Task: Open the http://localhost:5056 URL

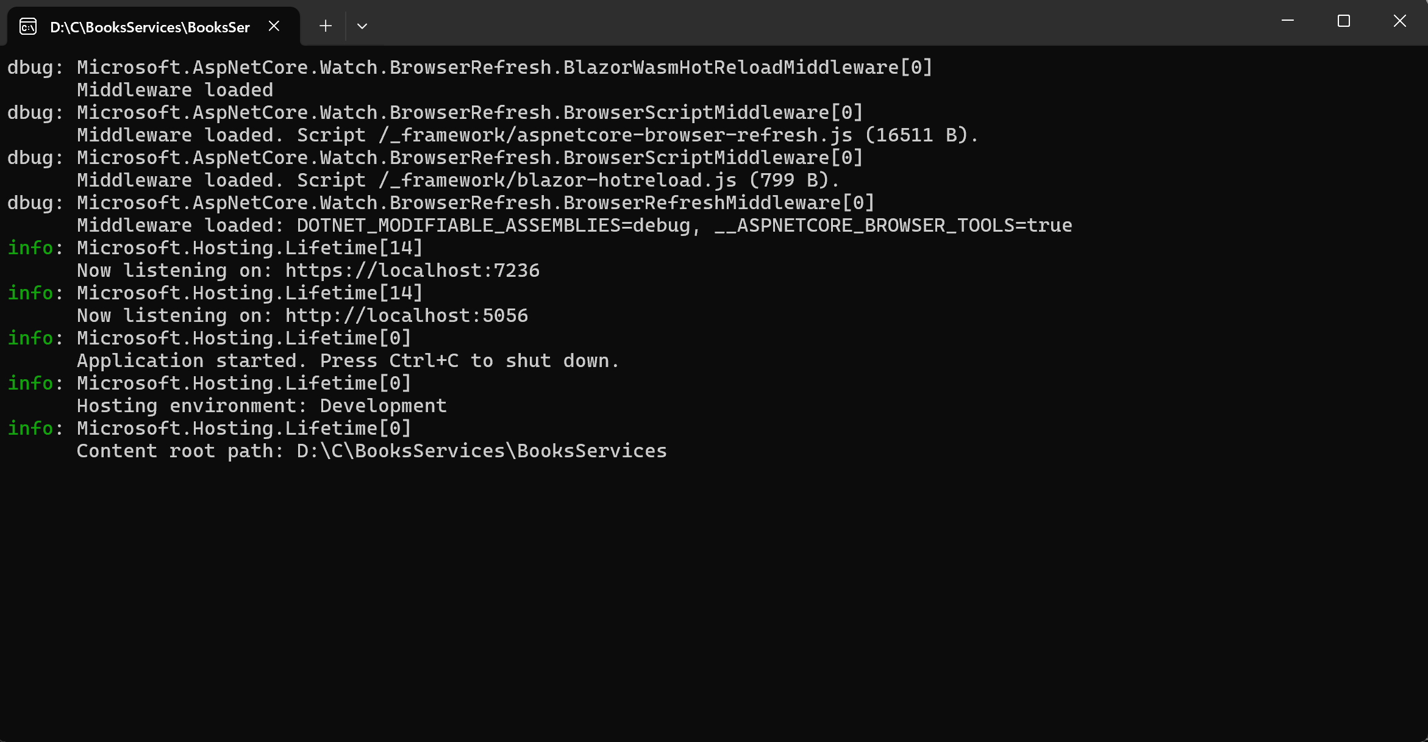Action: click(407, 315)
